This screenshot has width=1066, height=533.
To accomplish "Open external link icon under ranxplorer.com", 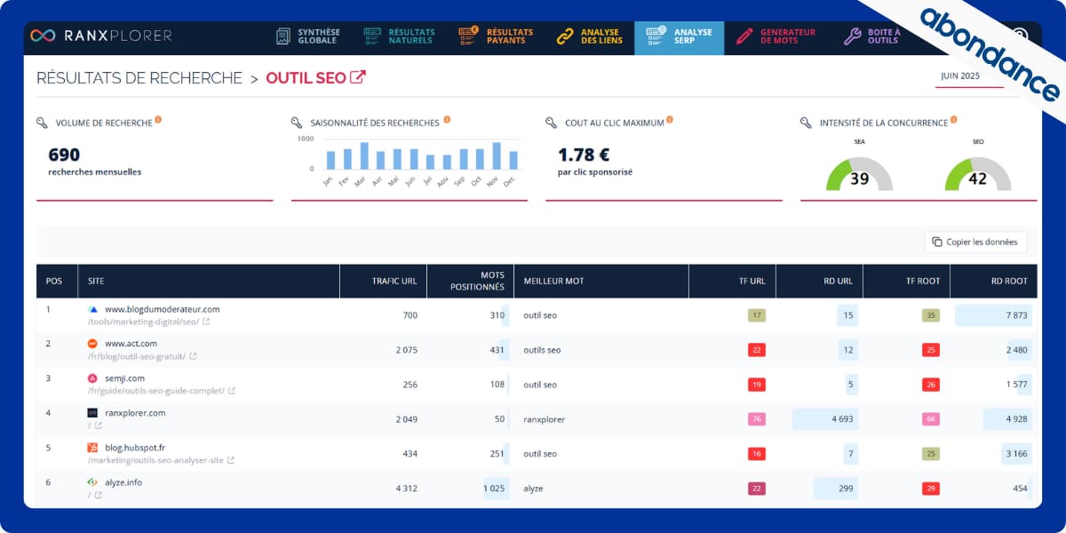I will click(x=98, y=426).
